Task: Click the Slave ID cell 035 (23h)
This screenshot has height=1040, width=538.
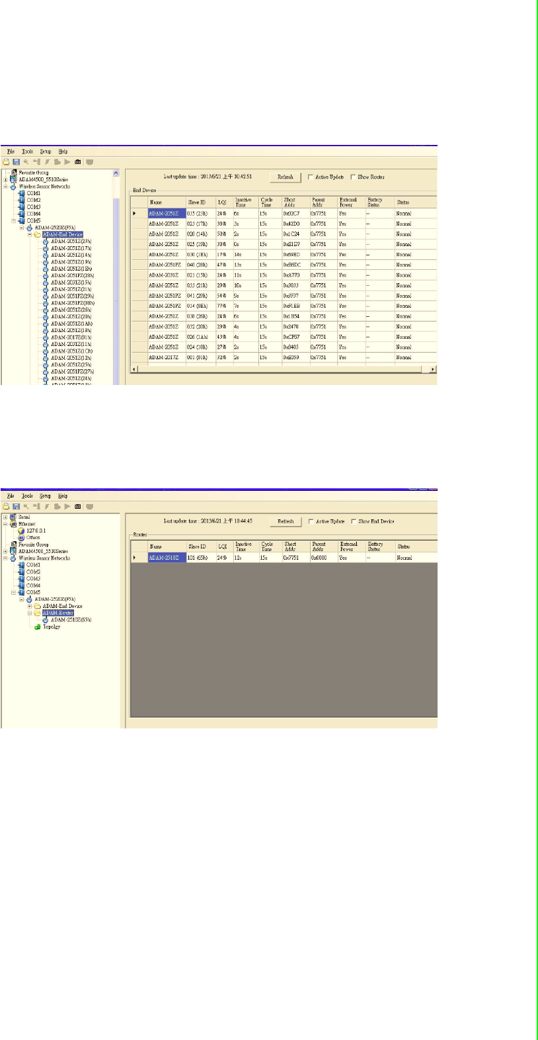Action: pos(200,214)
